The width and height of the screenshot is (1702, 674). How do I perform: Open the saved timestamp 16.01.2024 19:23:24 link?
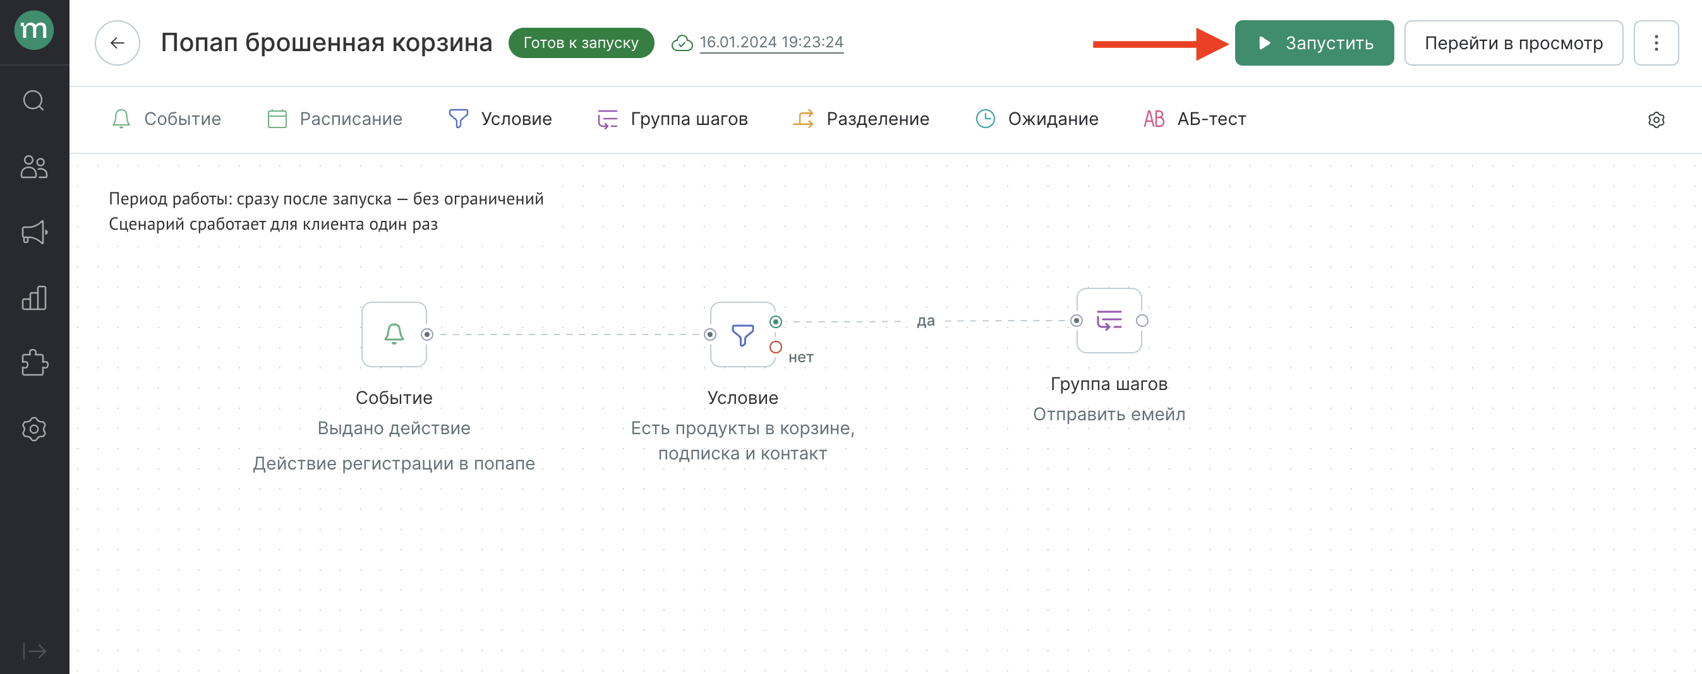pos(771,42)
